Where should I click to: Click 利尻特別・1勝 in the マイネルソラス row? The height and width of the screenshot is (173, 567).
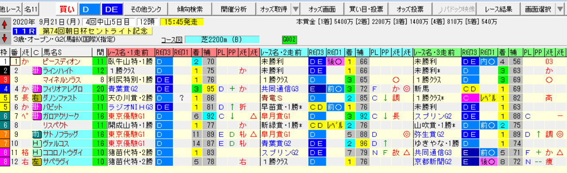coord(130,80)
